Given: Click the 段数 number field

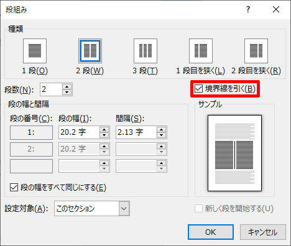Looking at the screenshot, I should point(51,89).
